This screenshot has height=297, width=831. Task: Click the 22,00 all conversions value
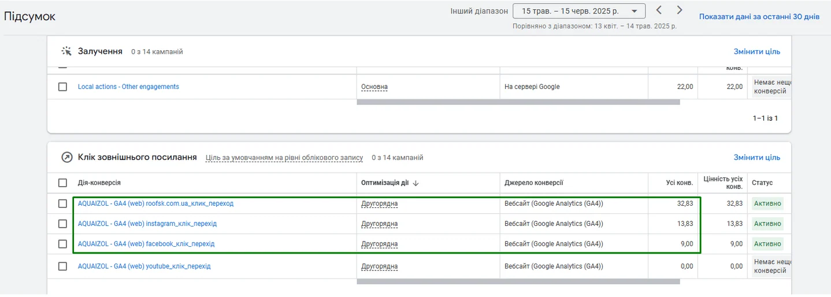pyautogui.click(x=685, y=87)
